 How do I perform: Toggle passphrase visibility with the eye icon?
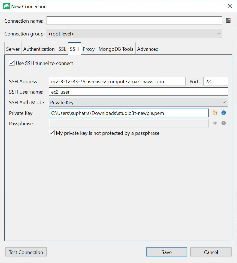[x=215, y=123]
